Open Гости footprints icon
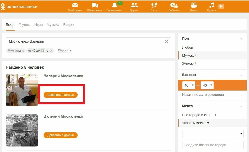 pos(154,5)
